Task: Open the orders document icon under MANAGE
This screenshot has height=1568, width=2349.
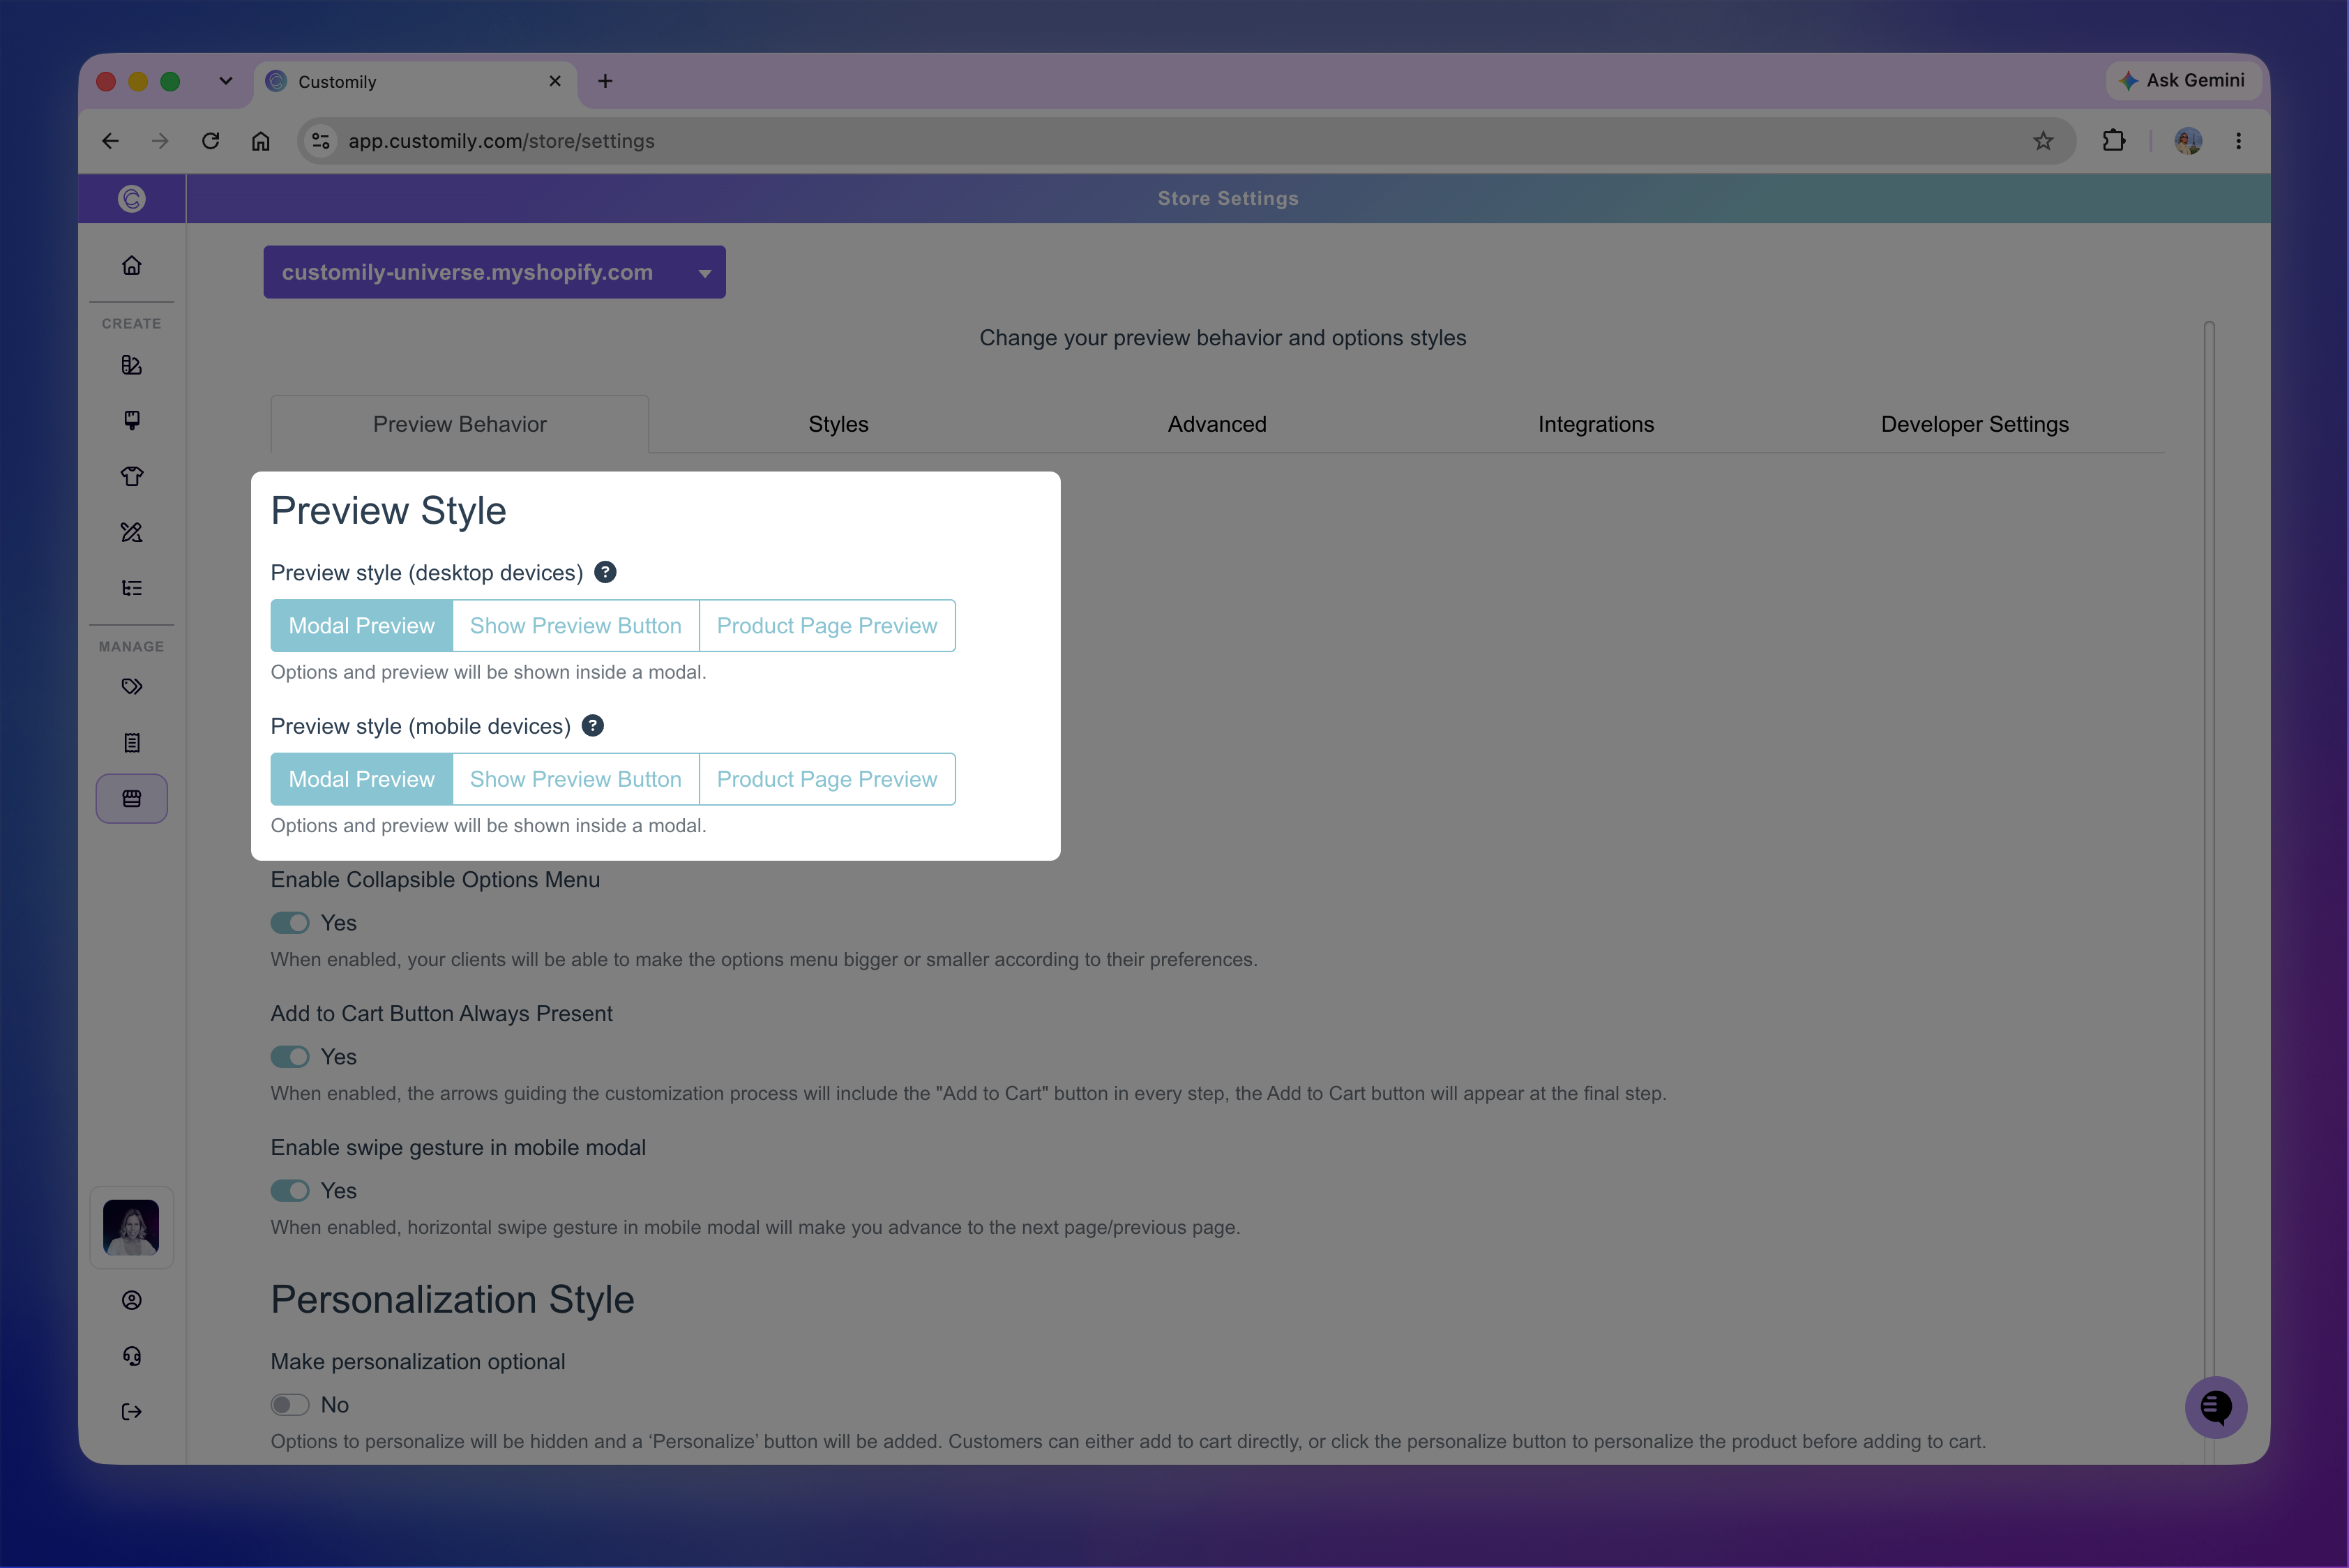Action: pyautogui.click(x=131, y=743)
